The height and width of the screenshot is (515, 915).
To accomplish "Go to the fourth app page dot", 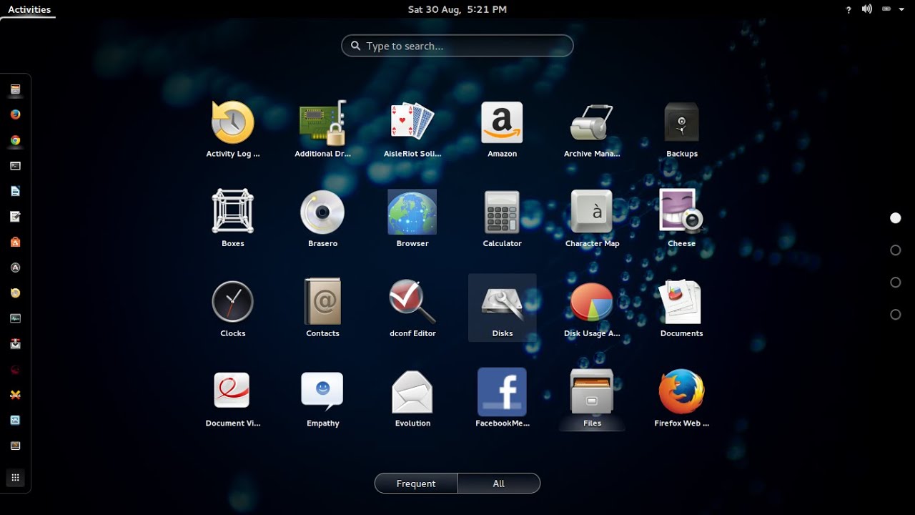I will point(895,315).
